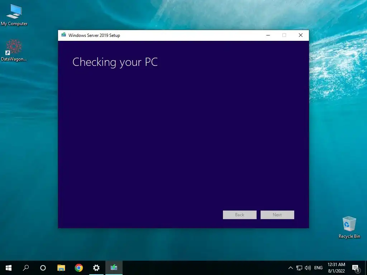Launch File Explorer from taskbar

(x=61, y=268)
